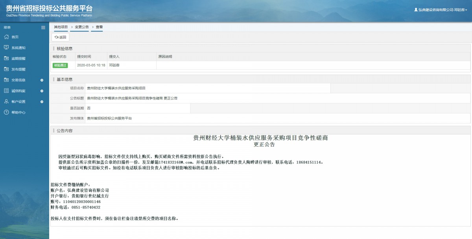Expand the 交易信息 submenu arrow
Screen dimensions: 472x239
click(x=42, y=80)
